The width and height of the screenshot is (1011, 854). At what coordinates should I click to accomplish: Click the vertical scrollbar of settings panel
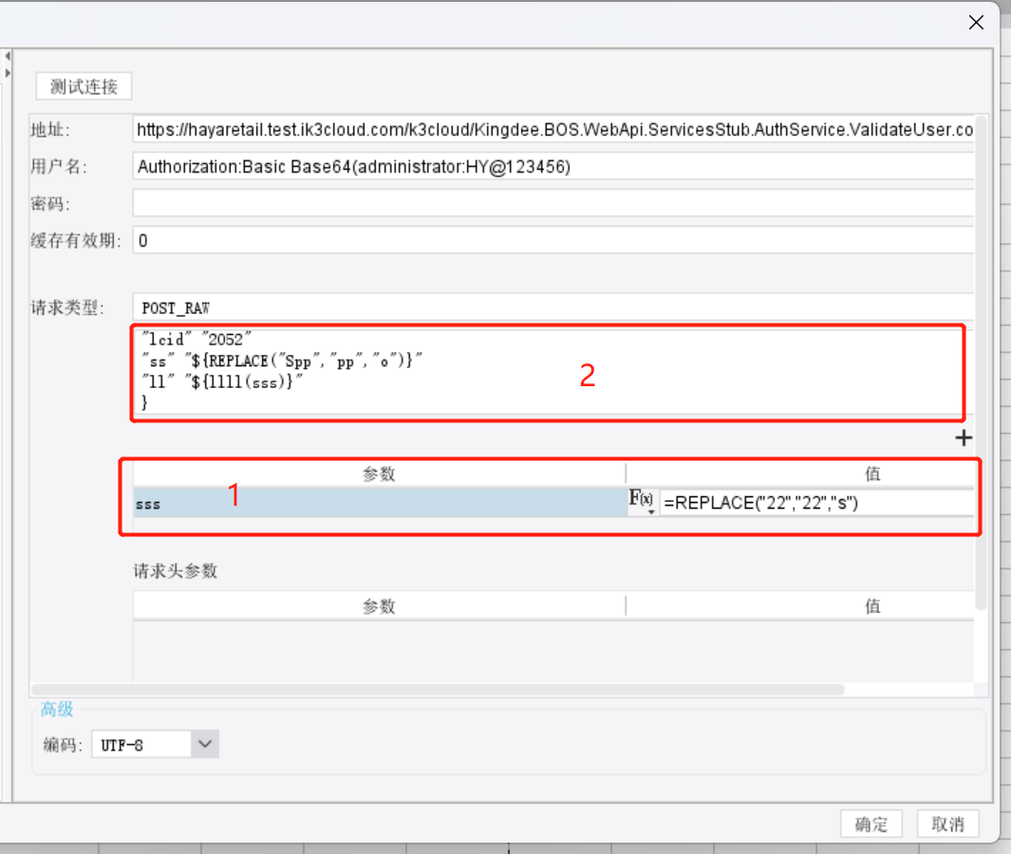coord(981,362)
